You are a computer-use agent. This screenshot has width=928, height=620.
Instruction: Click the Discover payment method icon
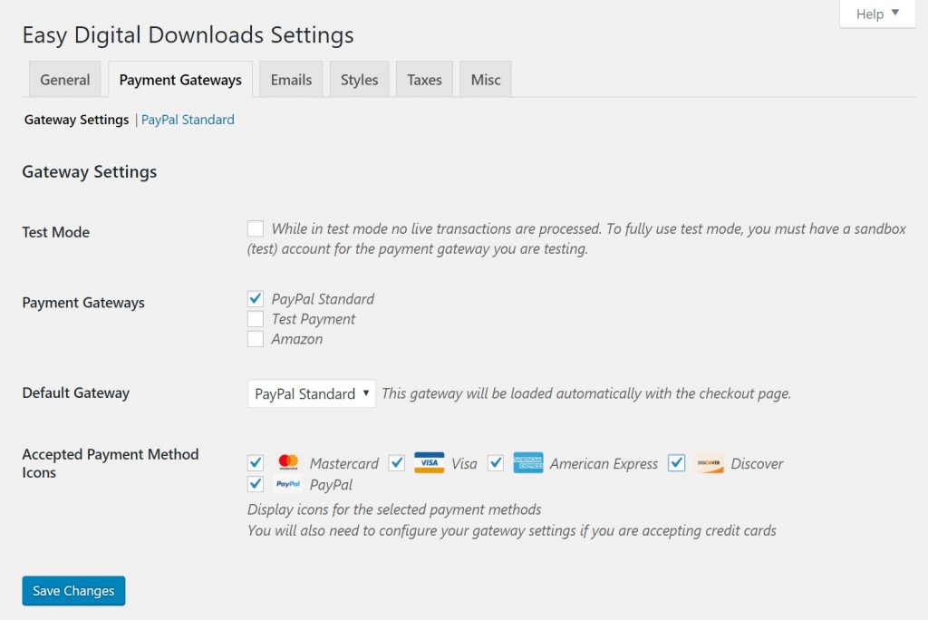709,462
